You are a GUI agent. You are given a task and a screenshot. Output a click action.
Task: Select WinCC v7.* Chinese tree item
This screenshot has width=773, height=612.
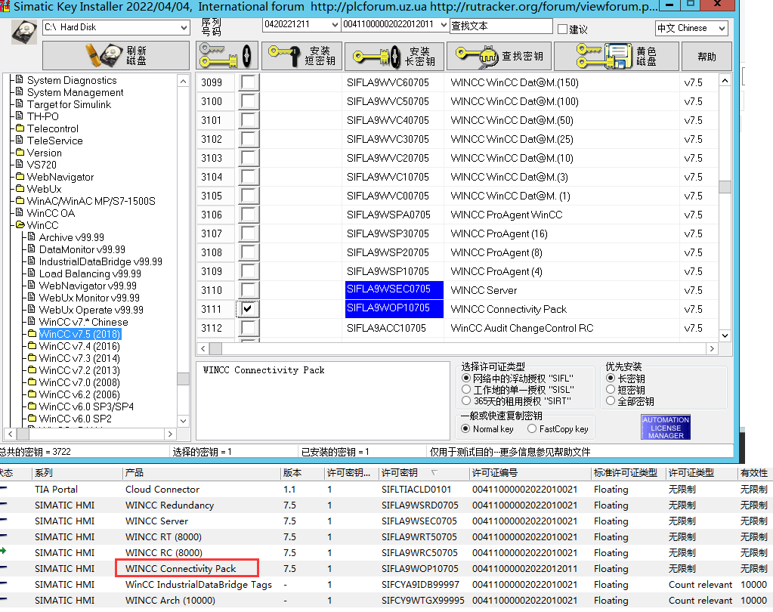pyautogui.click(x=83, y=323)
